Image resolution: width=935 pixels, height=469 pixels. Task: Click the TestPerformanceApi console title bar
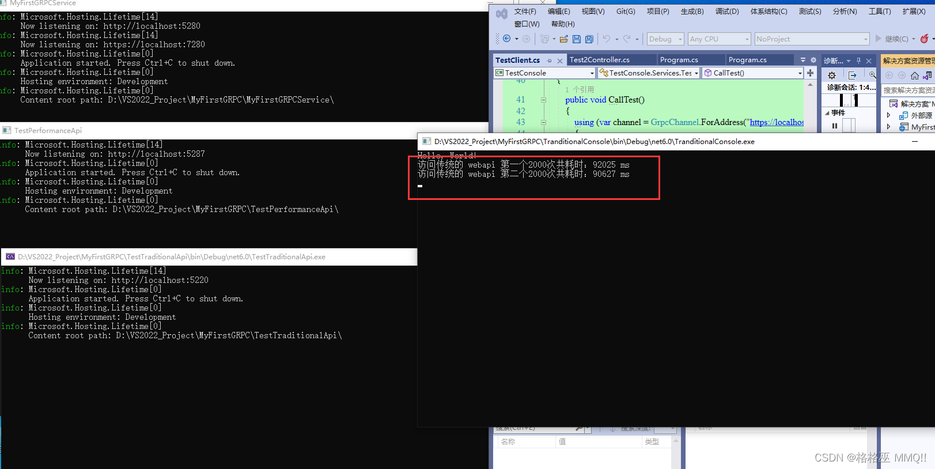(244, 131)
